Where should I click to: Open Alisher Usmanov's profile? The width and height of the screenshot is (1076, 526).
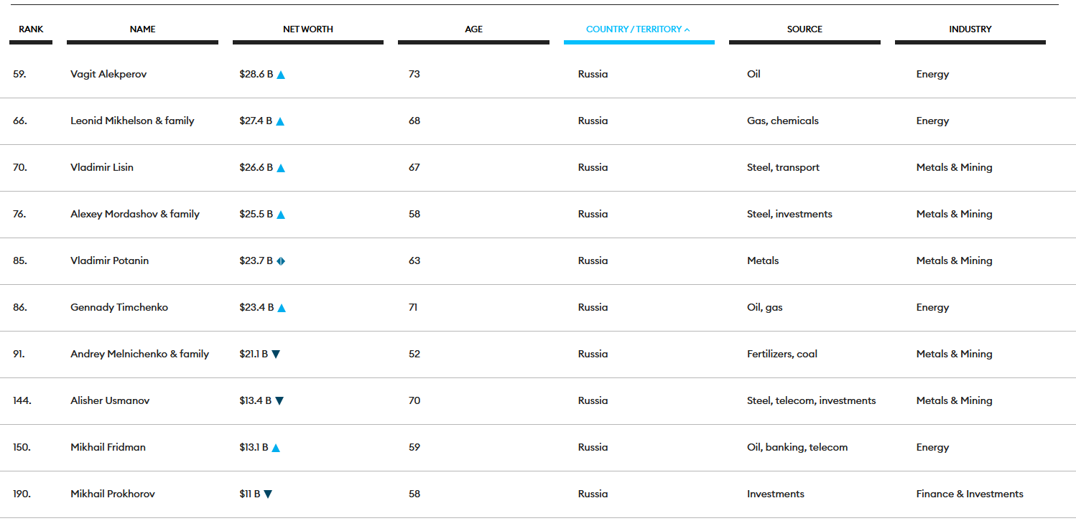click(x=110, y=400)
